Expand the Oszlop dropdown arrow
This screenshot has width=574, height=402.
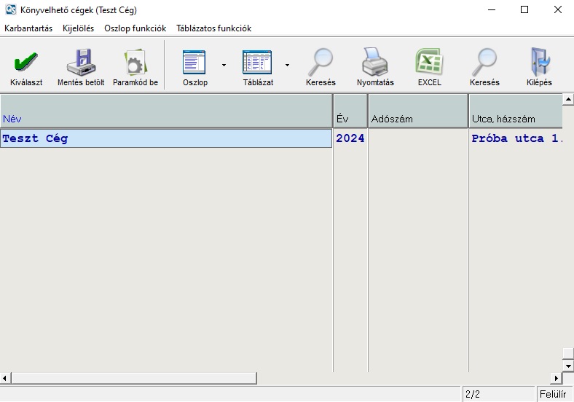tap(224, 65)
